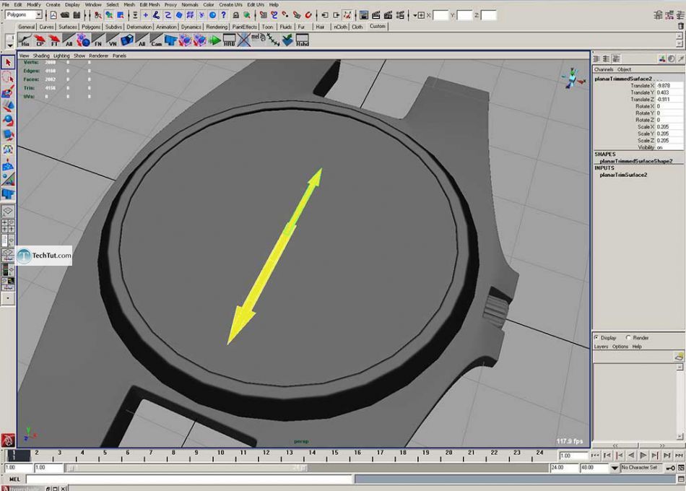Click the go to start button

(595, 456)
